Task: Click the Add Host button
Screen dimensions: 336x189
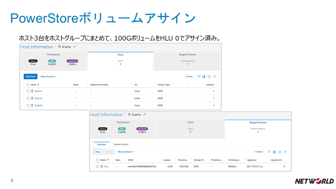Action: (30, 76)
